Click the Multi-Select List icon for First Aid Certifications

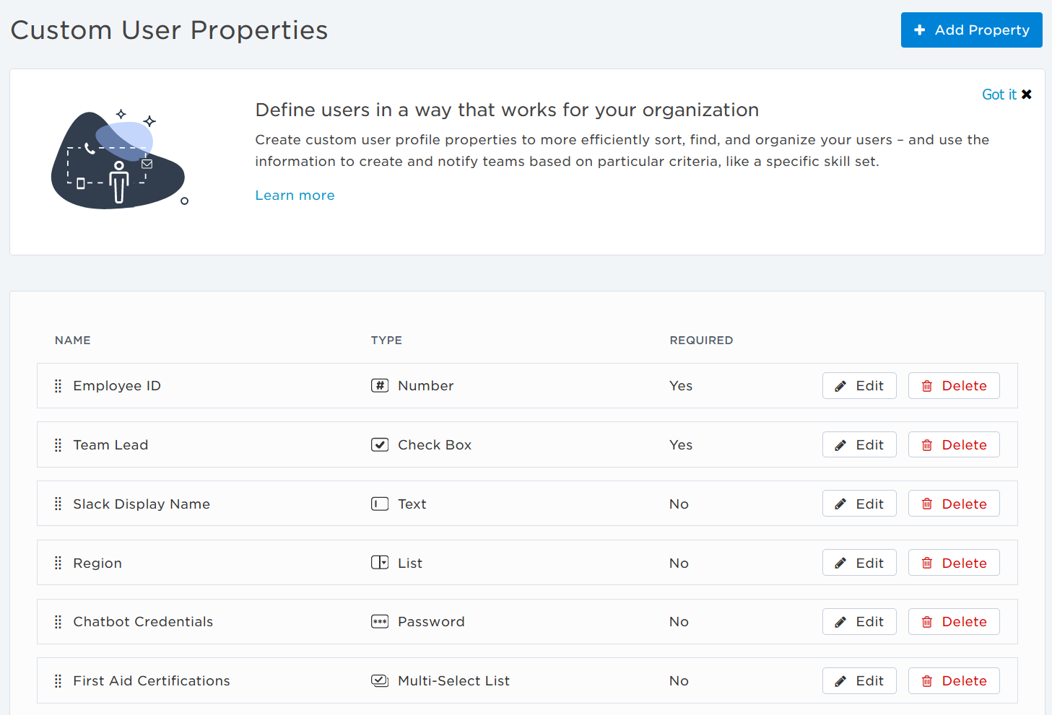click(380, 680)
